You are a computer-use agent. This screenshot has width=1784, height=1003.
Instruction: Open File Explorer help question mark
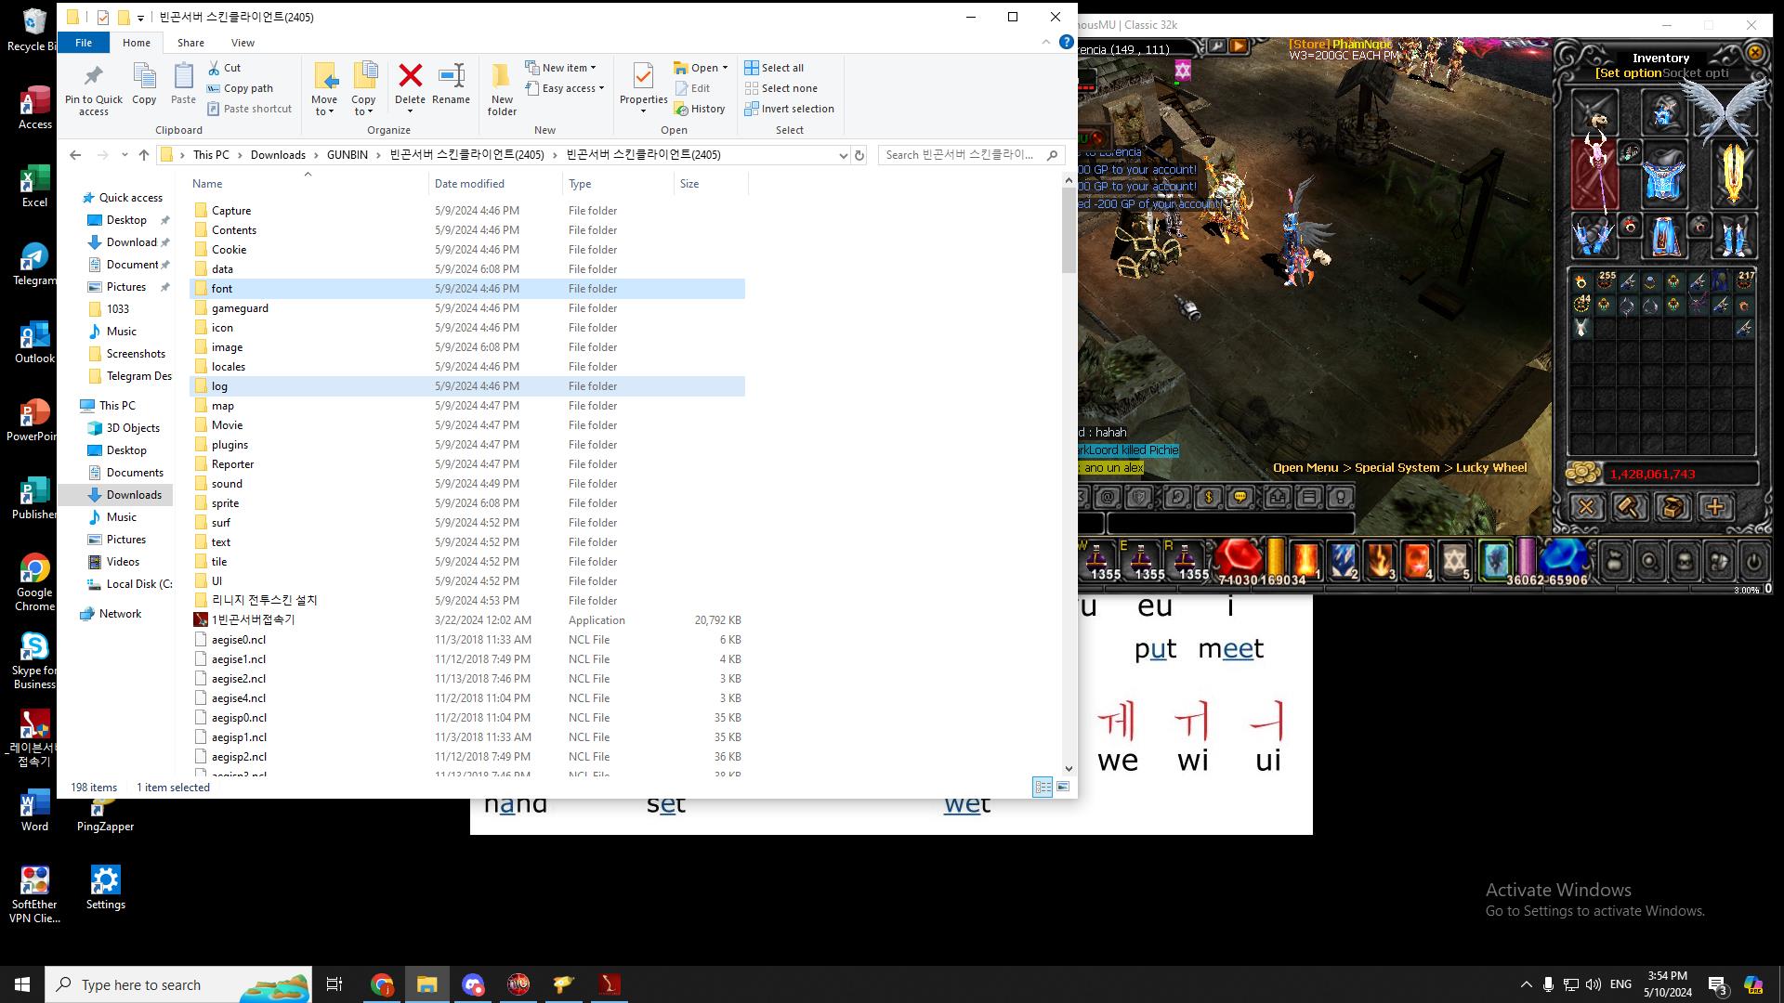(1066, 43)
